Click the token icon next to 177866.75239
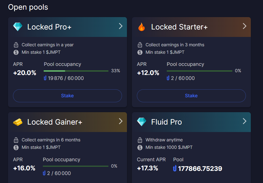This screenshot has width=263, height=183. [175, 168]
